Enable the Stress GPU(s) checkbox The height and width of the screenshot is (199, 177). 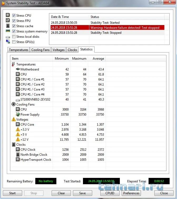tap(14, 42)
